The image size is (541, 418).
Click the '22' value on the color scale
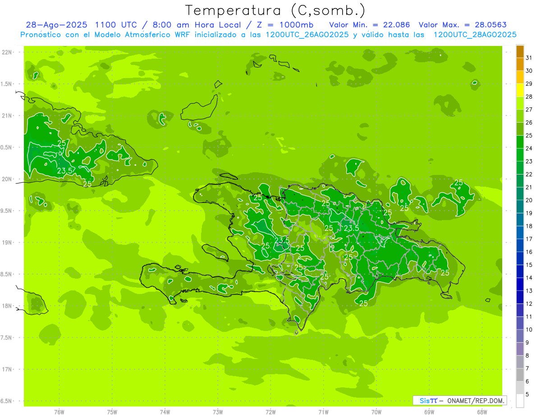(529, 174)
